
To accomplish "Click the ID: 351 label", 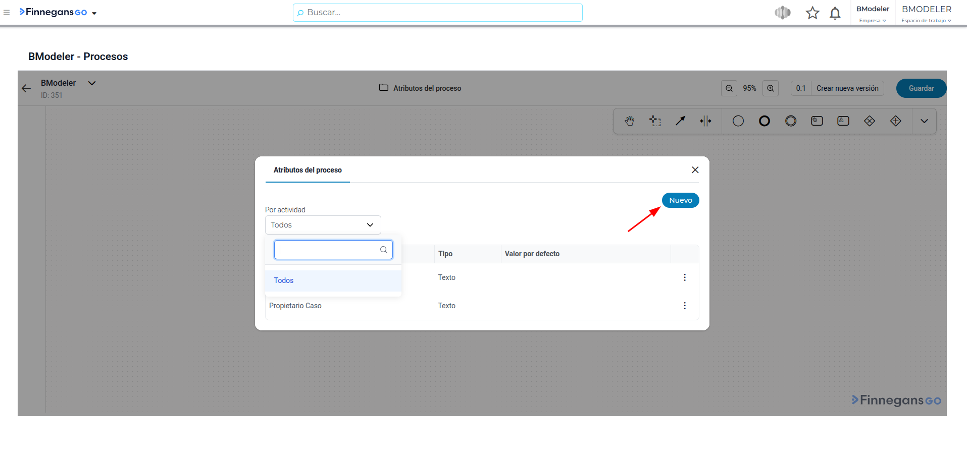I will (x=52, y=95).
